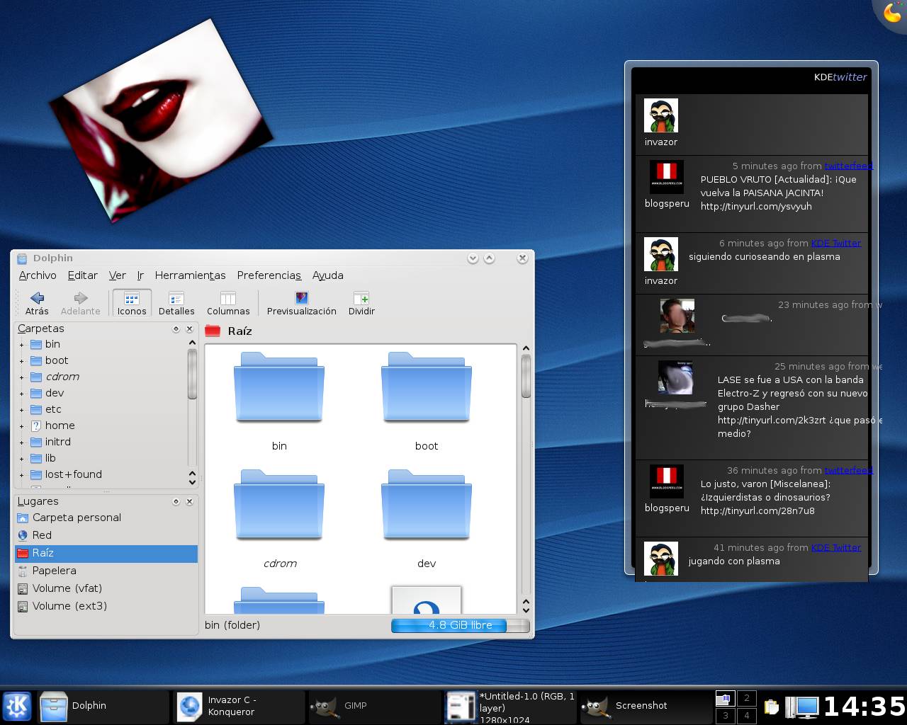This screenshot has height=725, width=907.
Task: Select initrd in the Carpetas tree
Action: [58, 442]
